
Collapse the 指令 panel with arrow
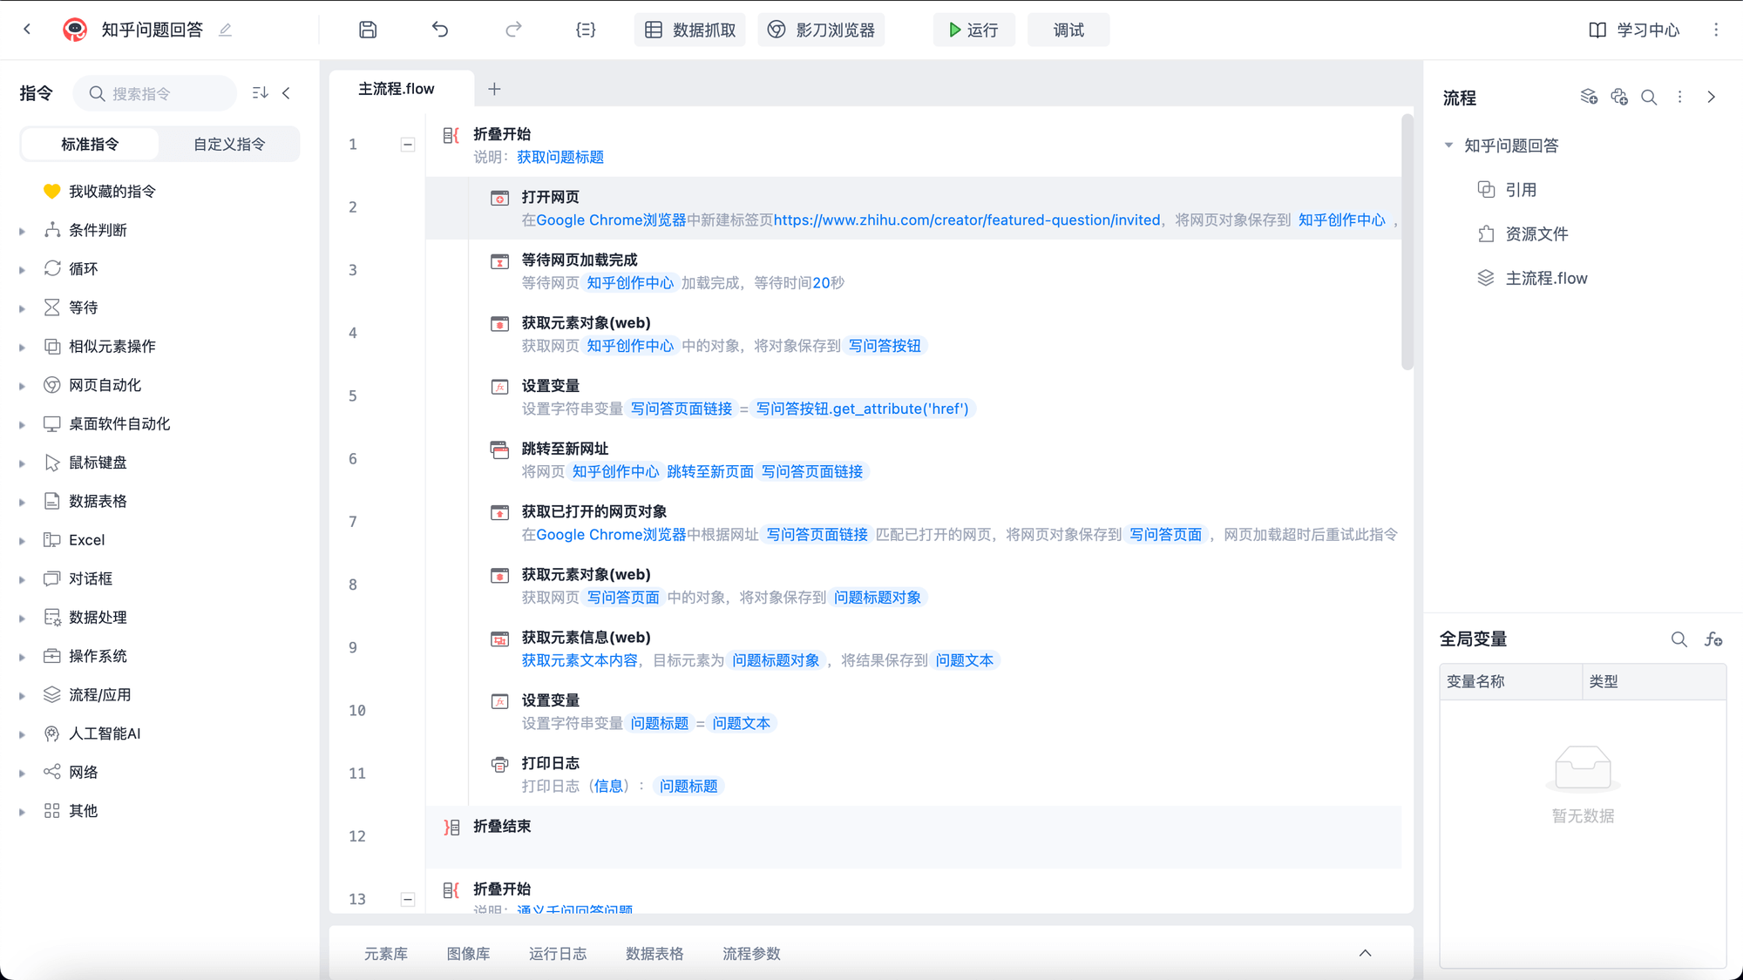click(286, 93)
